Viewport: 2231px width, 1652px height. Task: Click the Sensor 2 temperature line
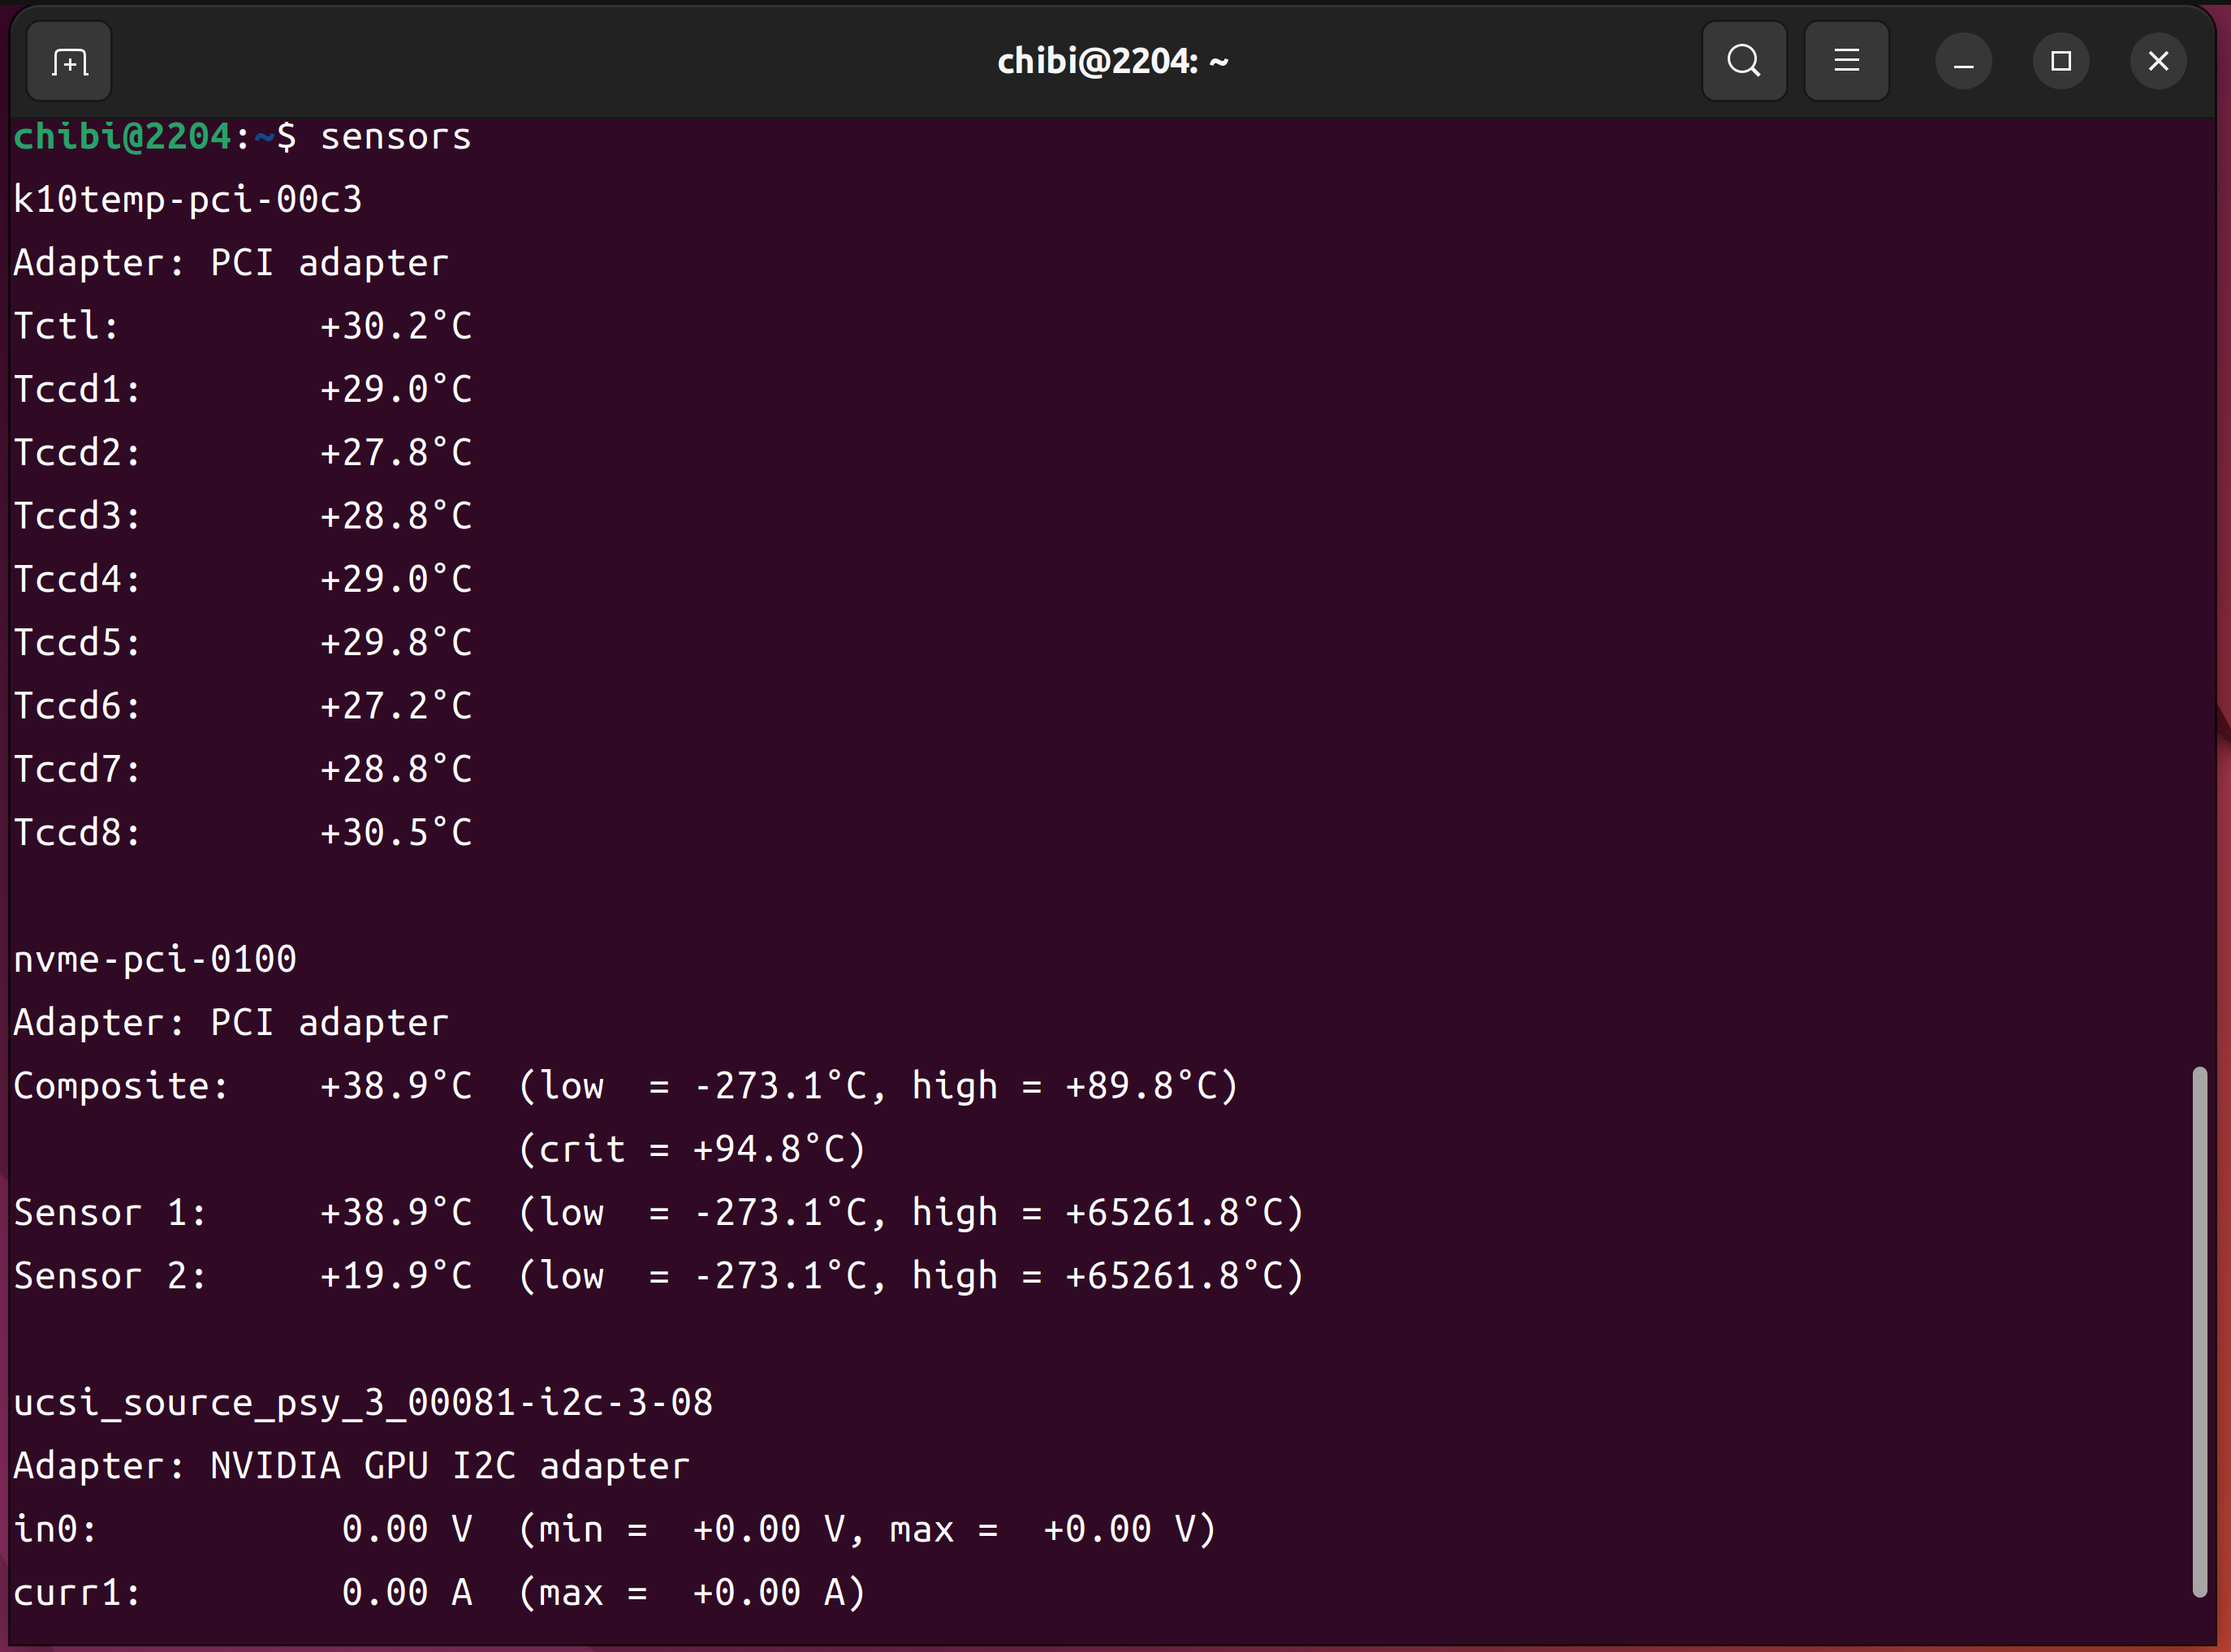click(x=395, y=1276)
